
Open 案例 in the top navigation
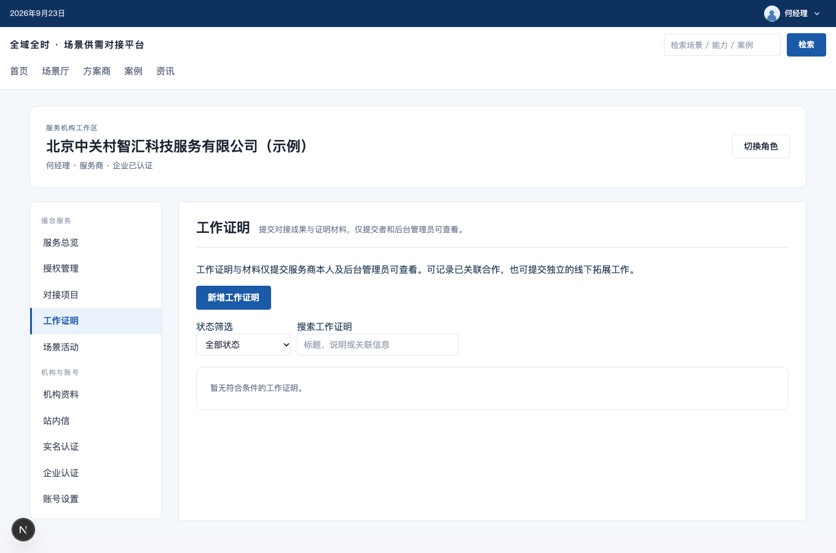pyautogui.click(x=133, y=71)
